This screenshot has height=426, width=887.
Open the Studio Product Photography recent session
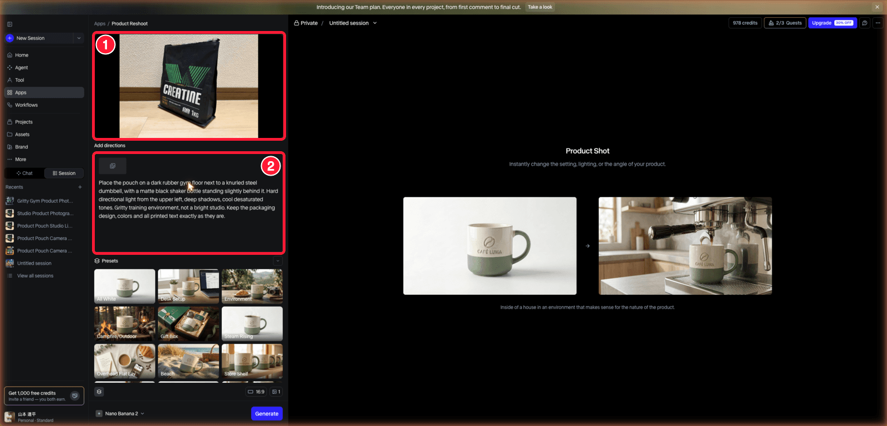[x=44, y=213]
